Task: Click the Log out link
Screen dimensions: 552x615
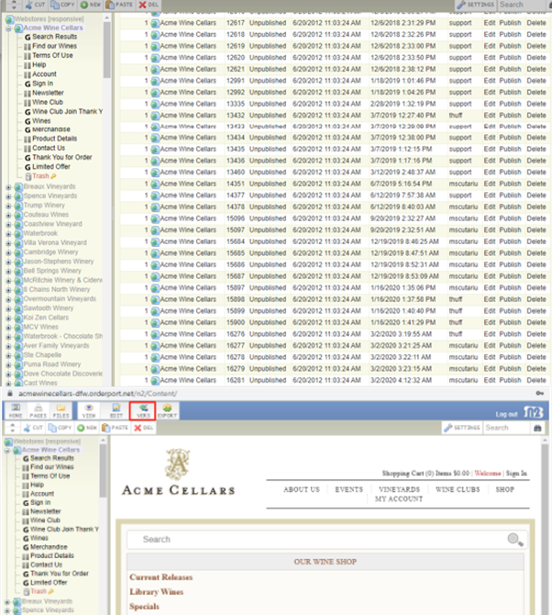Action: pyautogui.click(x=506, y=414)
